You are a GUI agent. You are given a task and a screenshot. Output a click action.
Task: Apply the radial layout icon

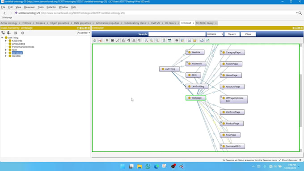point(113,40)
